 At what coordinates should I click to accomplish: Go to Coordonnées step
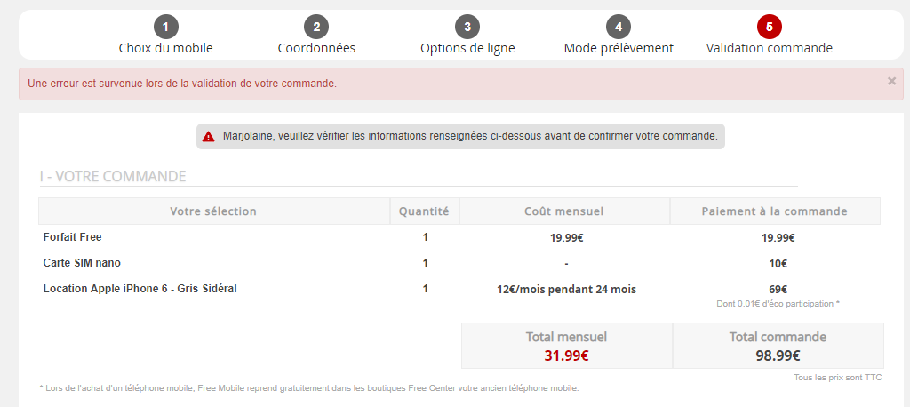[316, 48]
